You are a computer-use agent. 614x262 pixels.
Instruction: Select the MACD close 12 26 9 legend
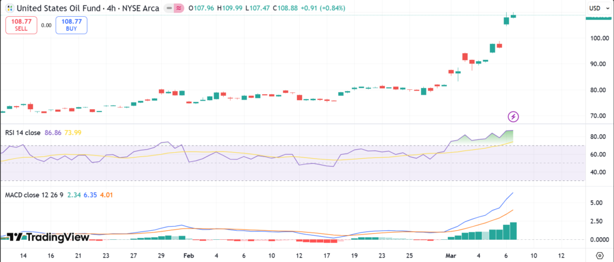[x=34, y=195]
